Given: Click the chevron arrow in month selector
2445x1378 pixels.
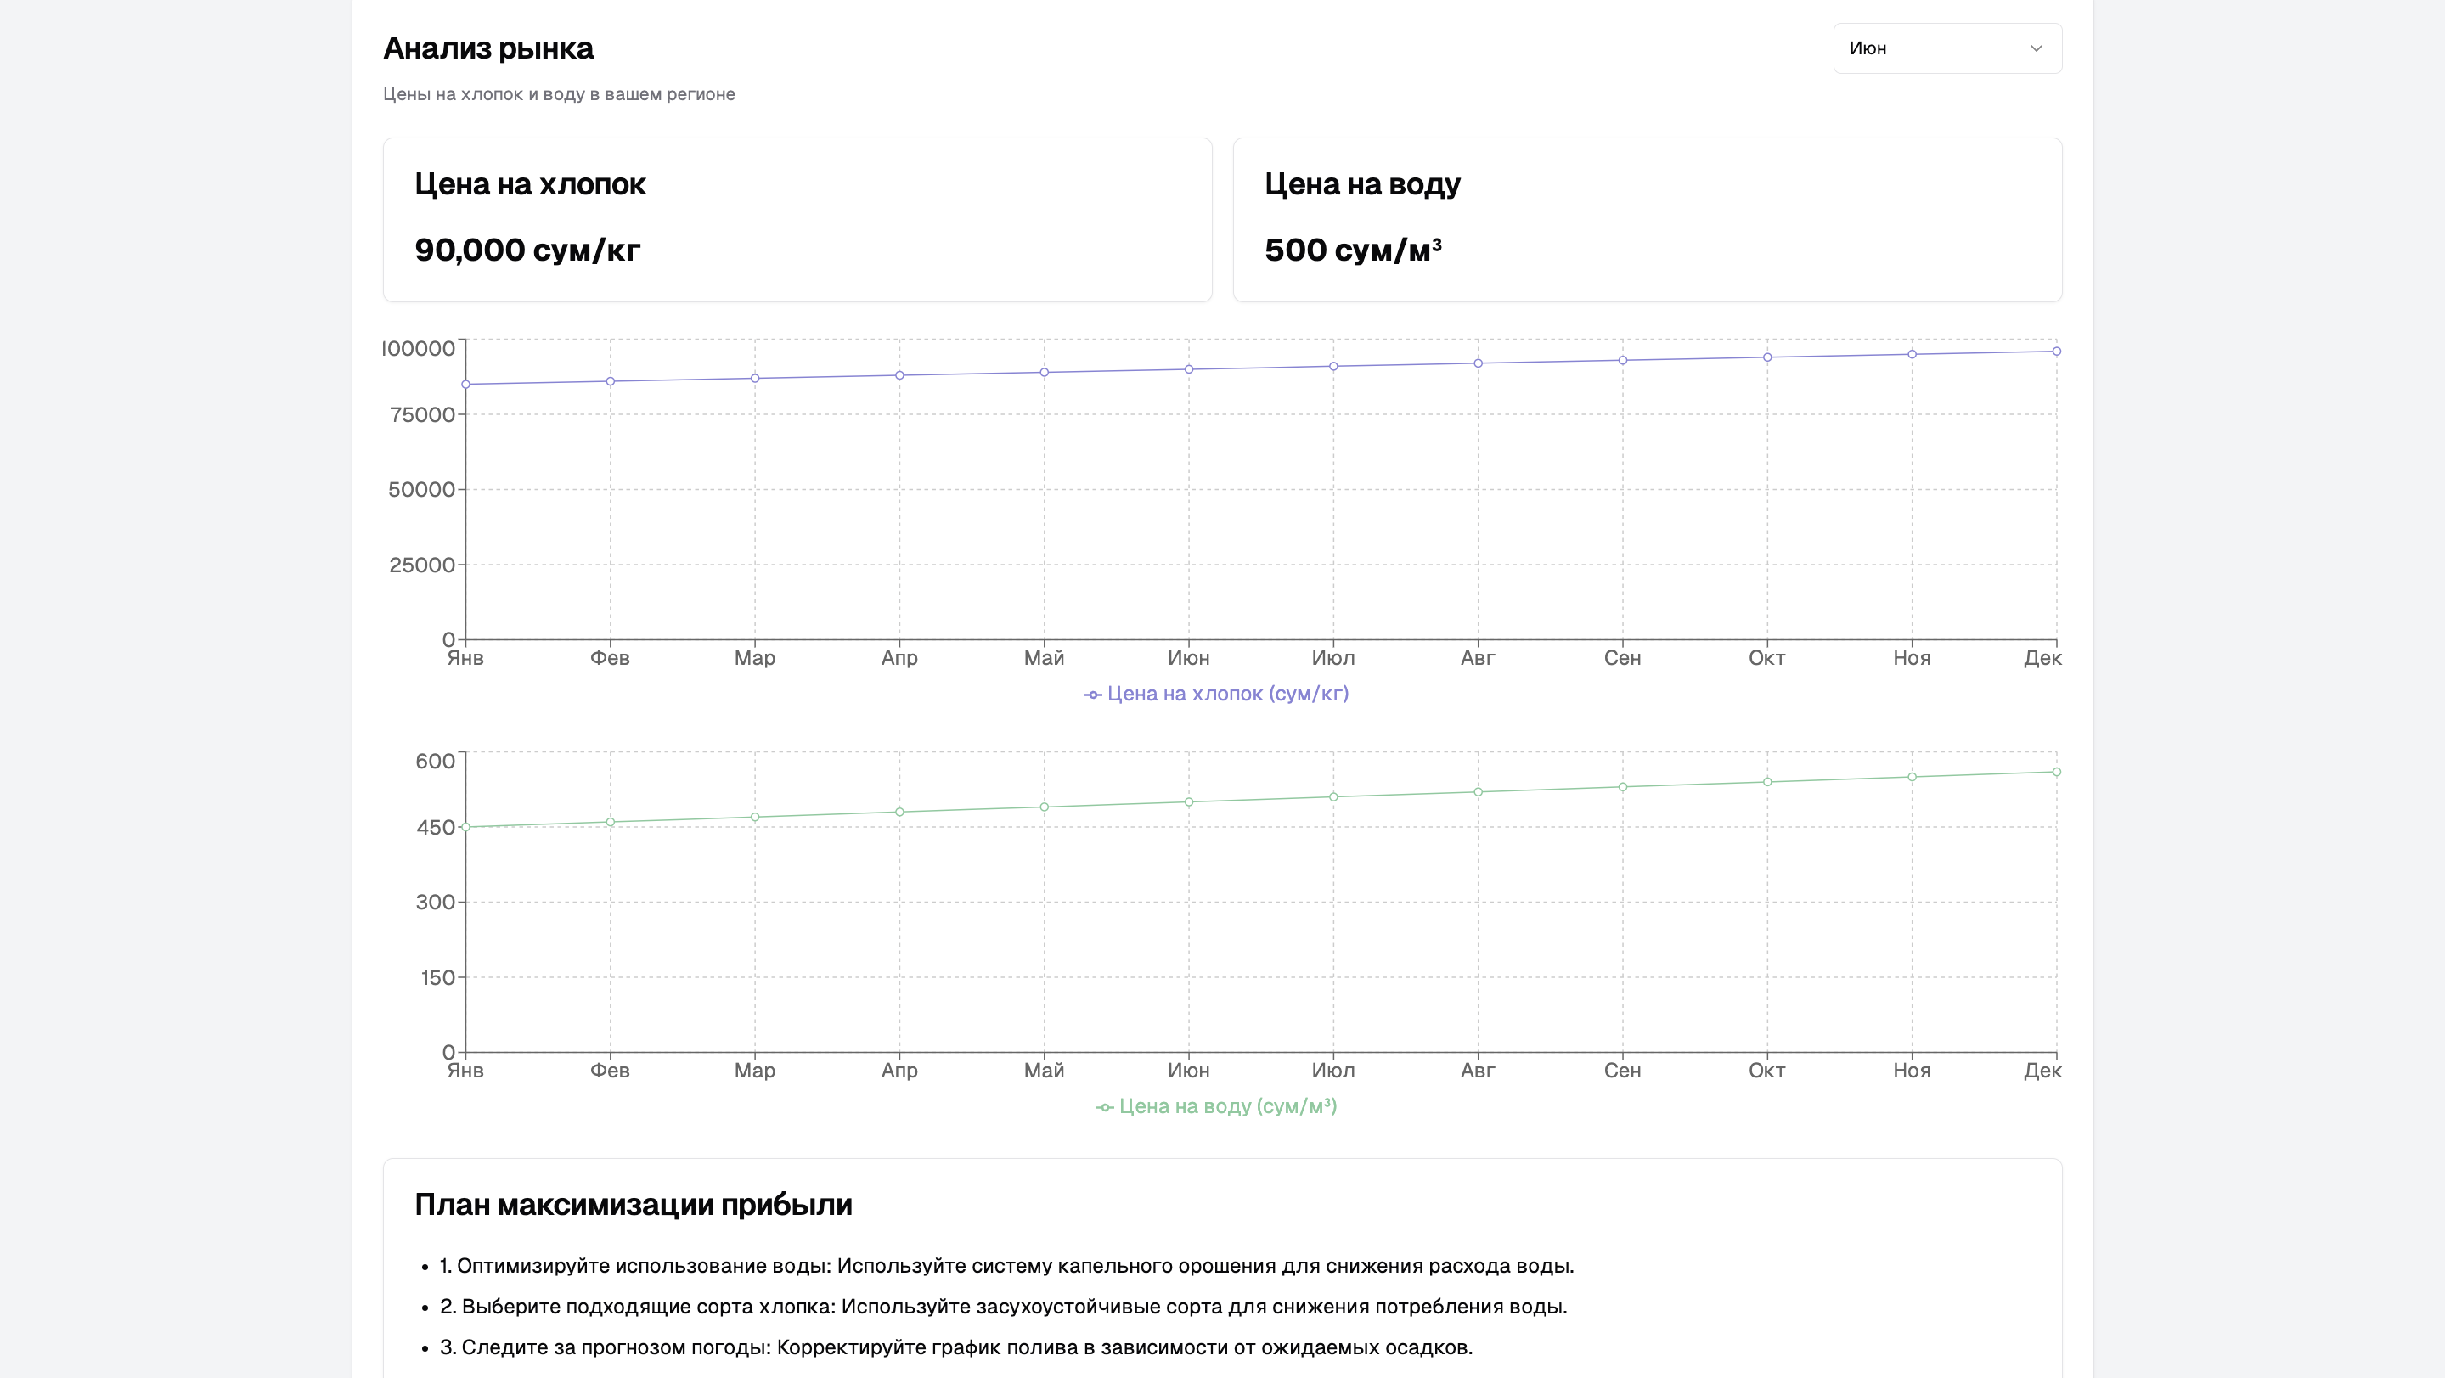Looking at the screenshot, I should [x=2035, y=48].
